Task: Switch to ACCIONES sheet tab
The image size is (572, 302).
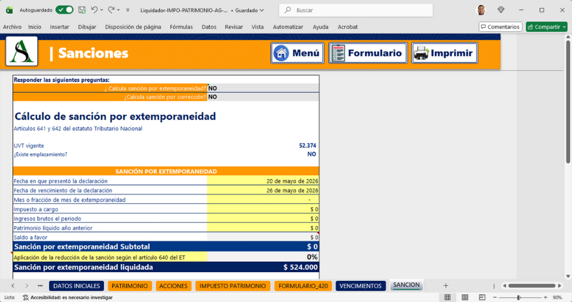Action: click(173, 286)
